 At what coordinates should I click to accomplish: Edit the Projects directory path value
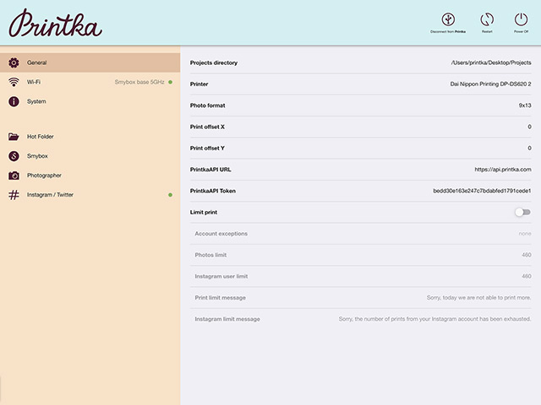pyautogui.click(x=491, y=62)
